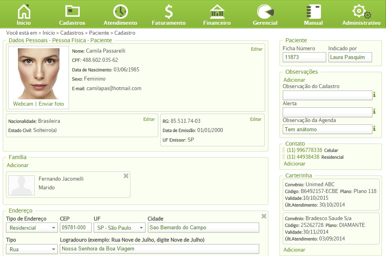
Task: Click the Enviar foto link
Action: point(51,104)
